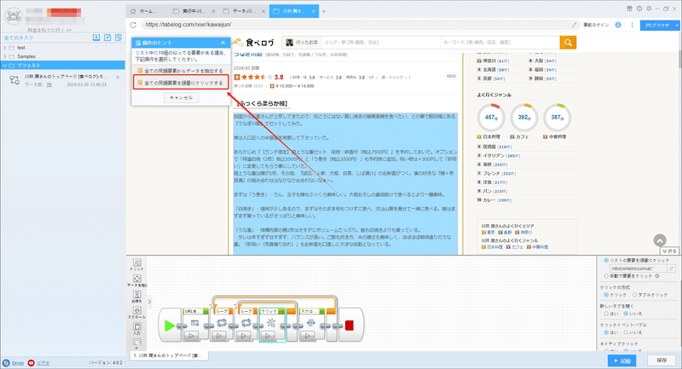This screenshot has height=369, width=682.
Task: Delete the 川井 潤 task with X
Action: pos(118,77)
